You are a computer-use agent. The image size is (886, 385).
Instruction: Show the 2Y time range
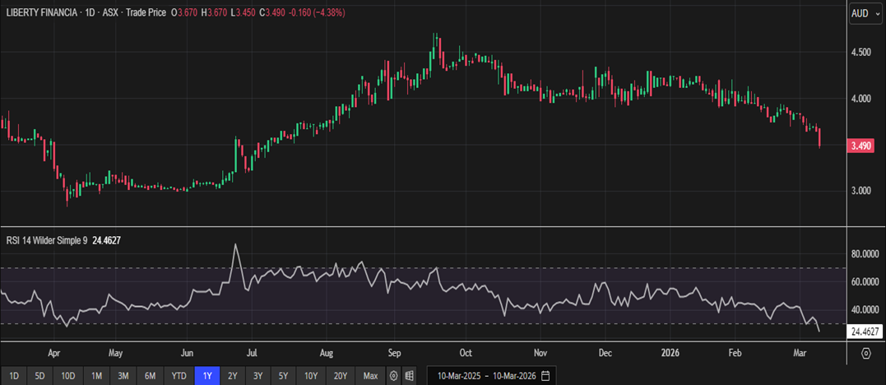click(x=233, y=376)
